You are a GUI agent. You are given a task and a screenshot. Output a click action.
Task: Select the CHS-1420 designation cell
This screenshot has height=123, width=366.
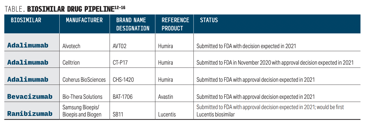click(123, 80)
